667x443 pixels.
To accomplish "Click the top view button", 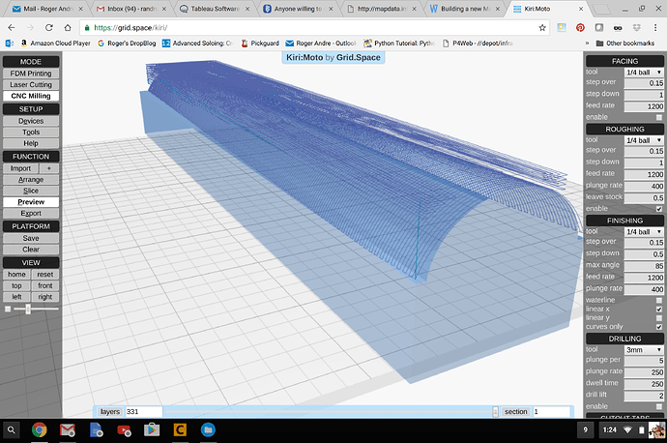I will [16, 285].
